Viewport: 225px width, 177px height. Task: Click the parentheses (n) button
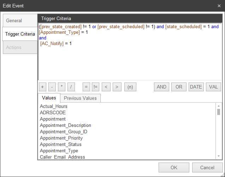(x=130, y=87)
